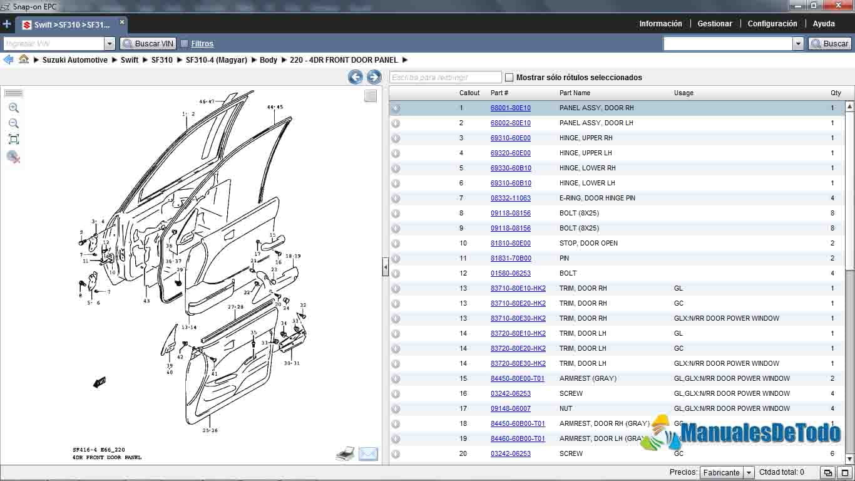Expand breadcrumb arrow after Suzuki Automotive
The width and height of the screenshot is (855, 481).
114,60
